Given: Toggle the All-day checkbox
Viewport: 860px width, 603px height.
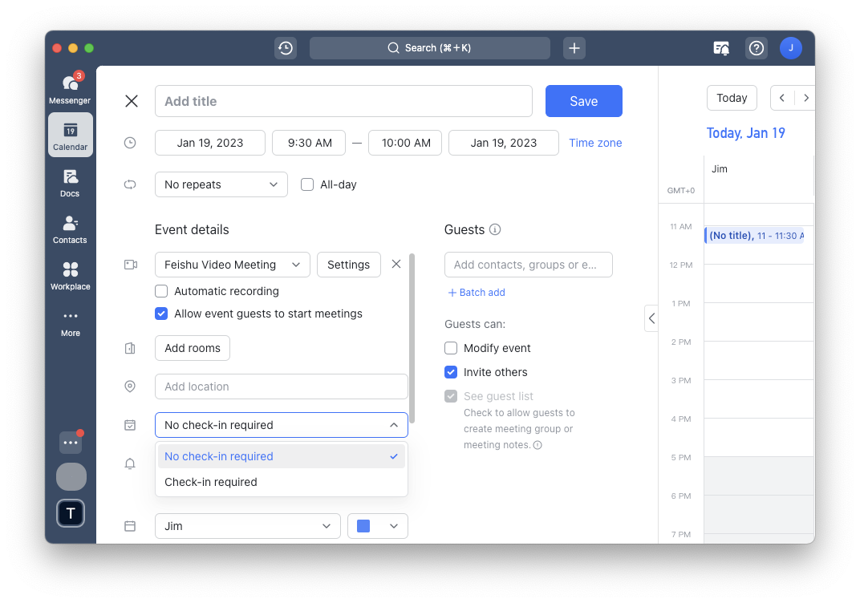Looking at the screenshot, I should pos(307,184).
